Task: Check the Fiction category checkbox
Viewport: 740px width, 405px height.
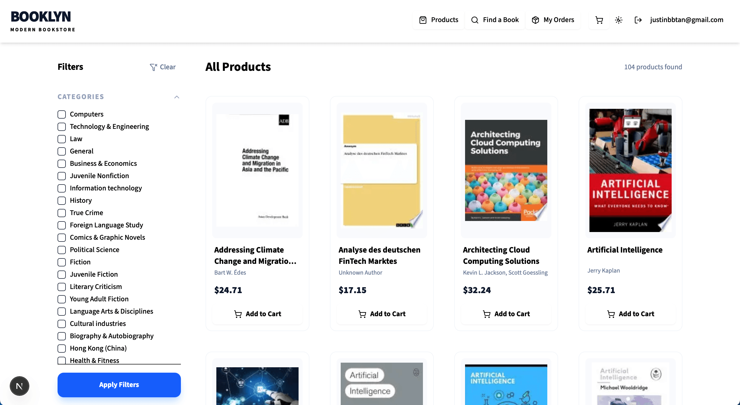Action: coord(61,262)
